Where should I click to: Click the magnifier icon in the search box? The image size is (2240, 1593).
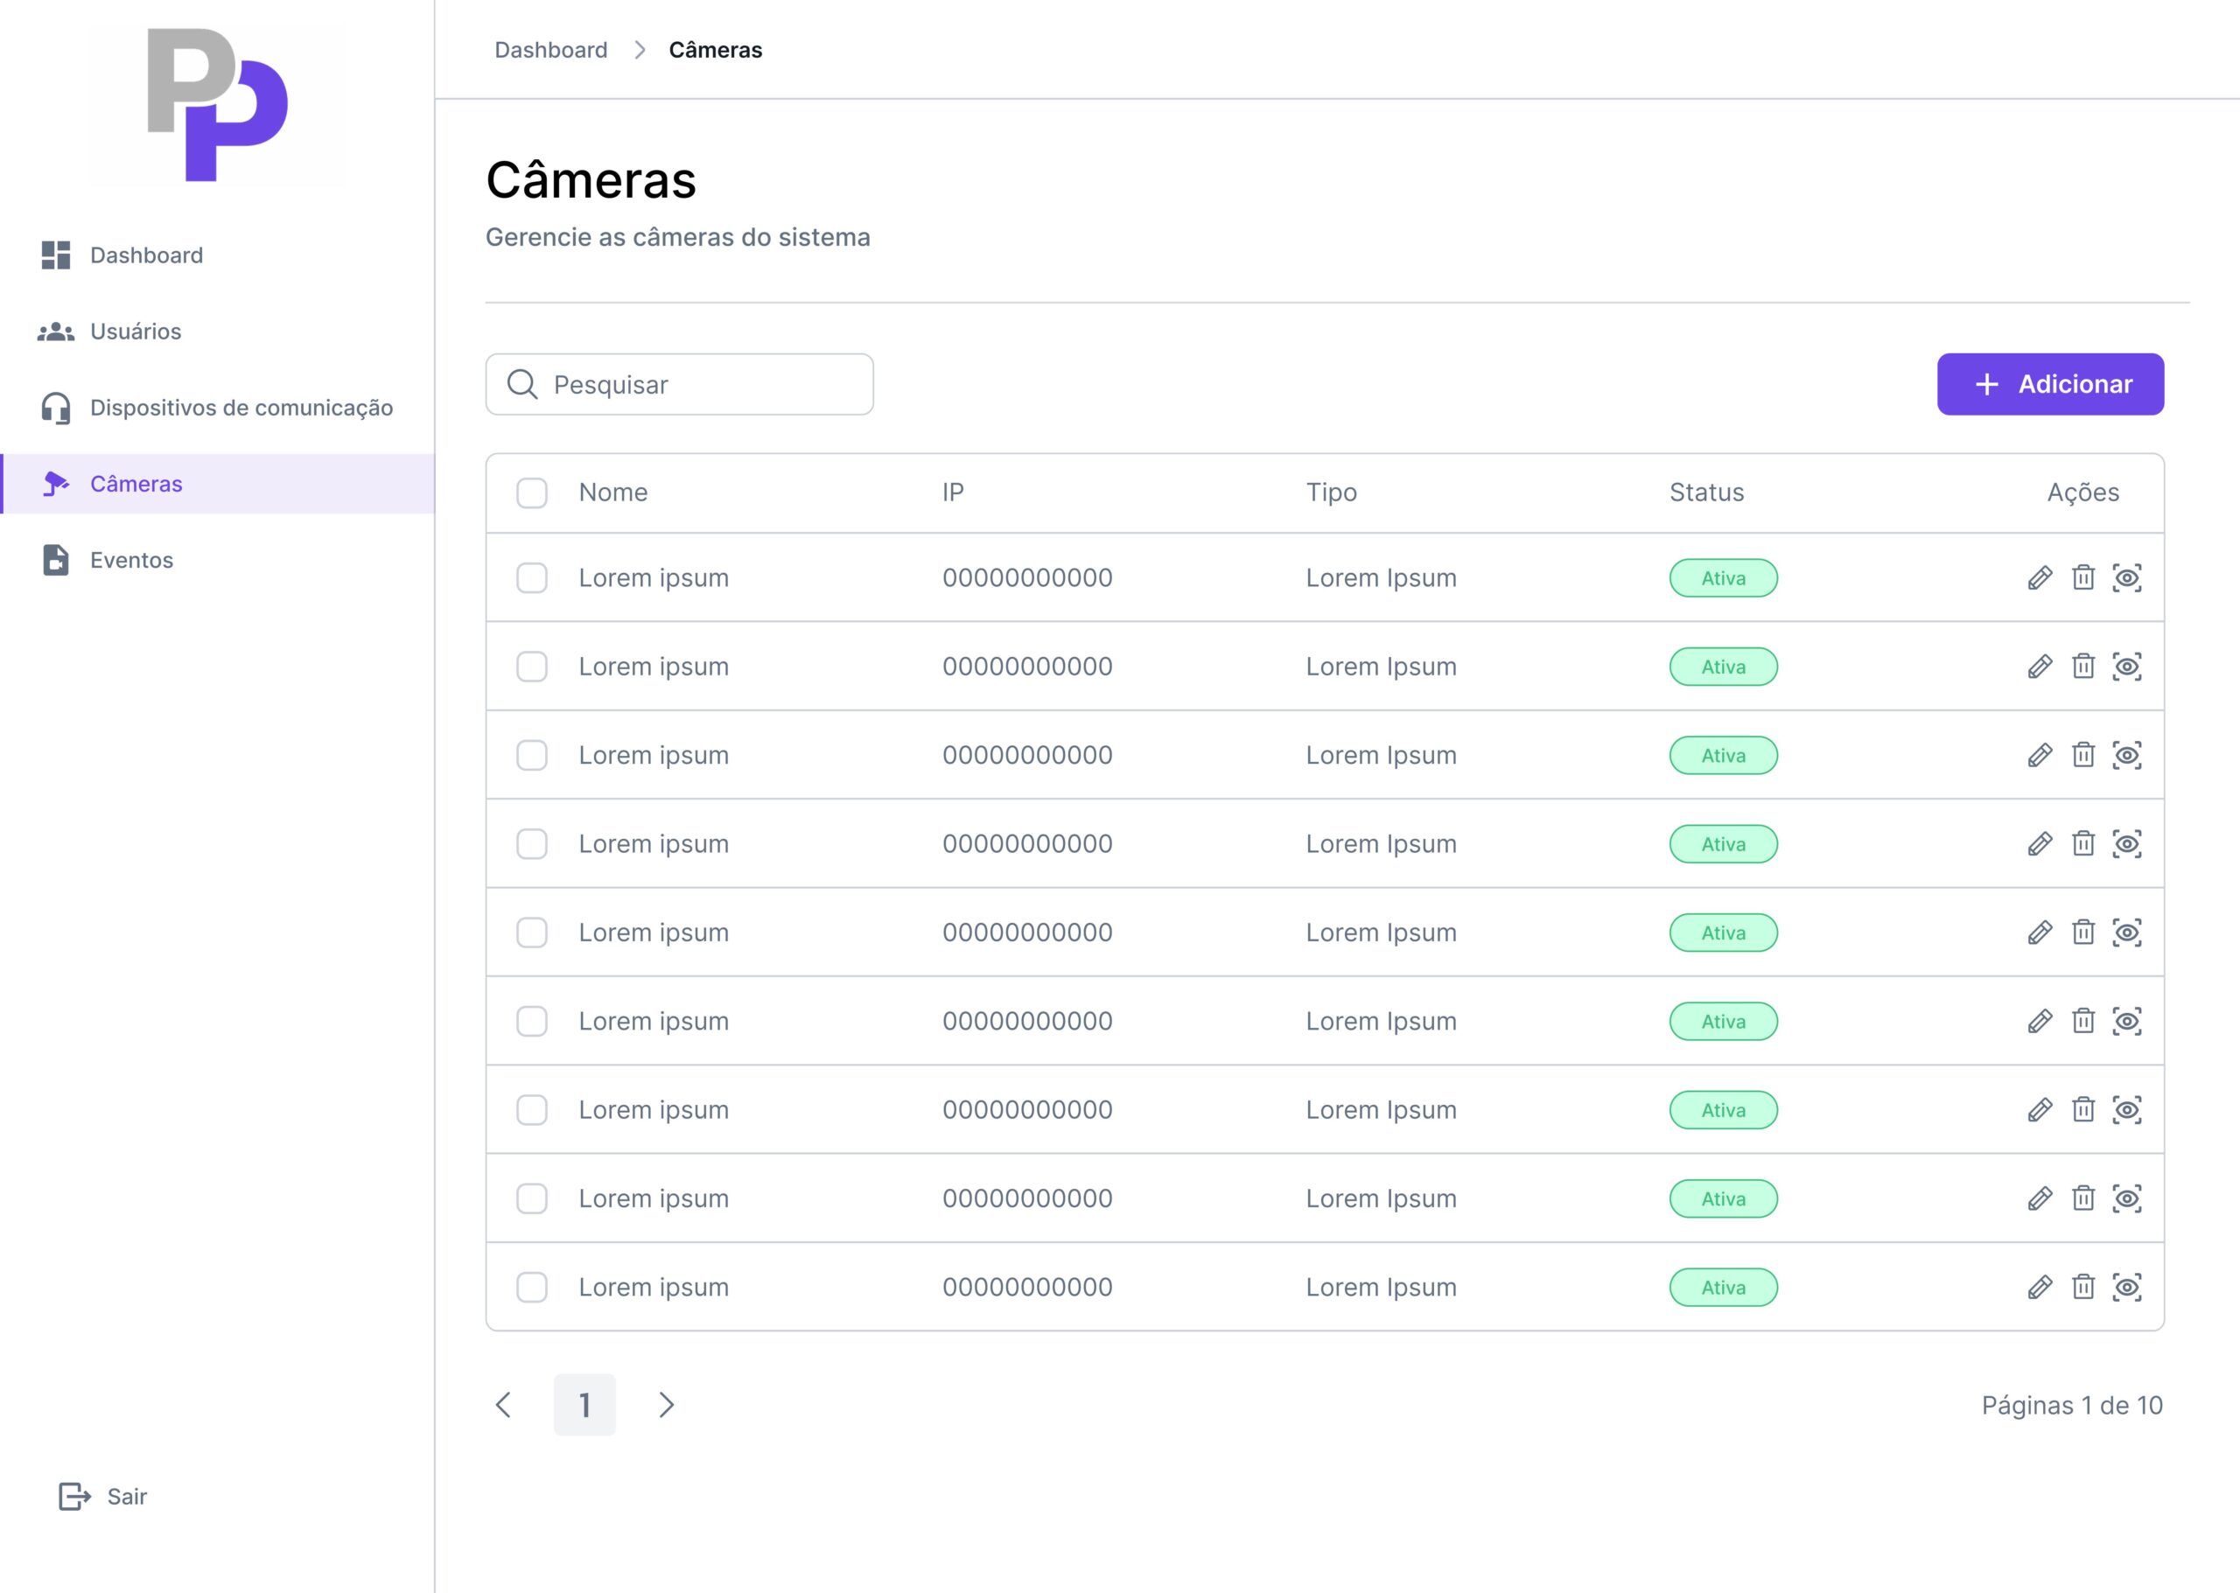[522, 385]
